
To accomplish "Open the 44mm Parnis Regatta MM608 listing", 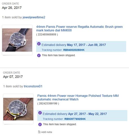I will coord(79,28).
